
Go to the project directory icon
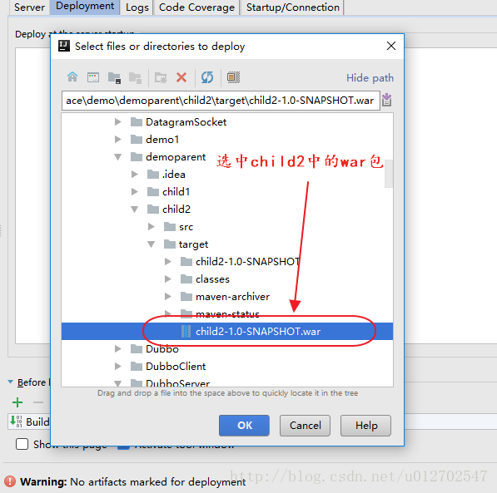[114, 77]
